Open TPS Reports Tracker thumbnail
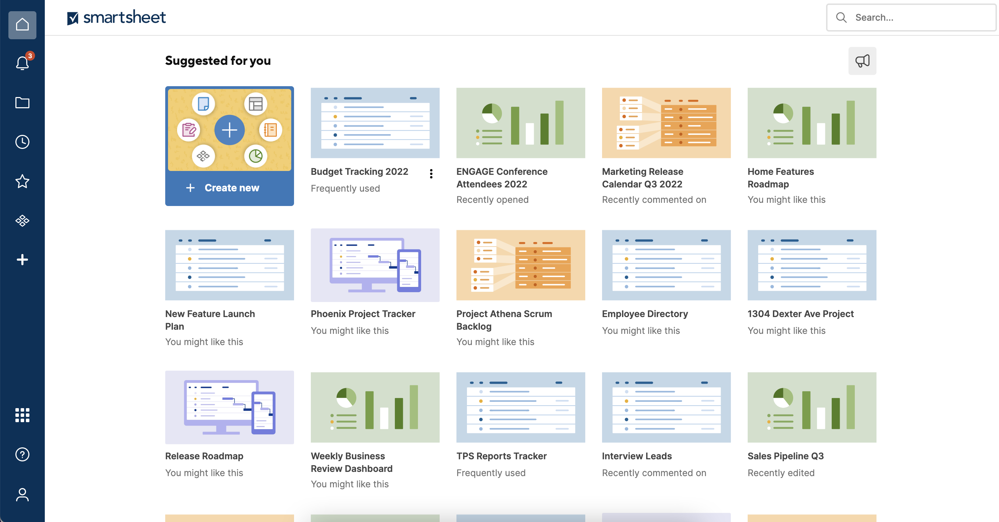The image size is (999, 522). (x=521, y=407)
